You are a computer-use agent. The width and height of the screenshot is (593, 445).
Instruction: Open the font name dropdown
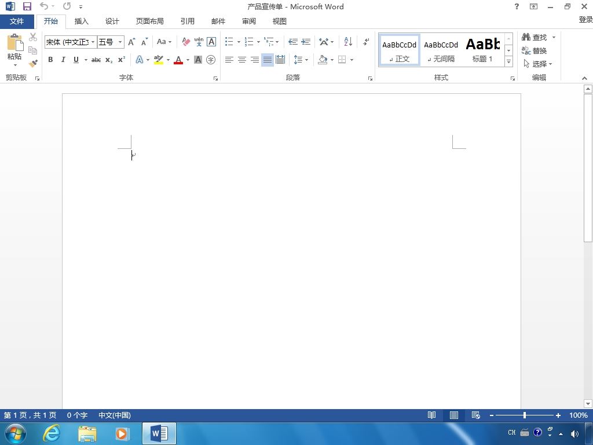click(93, 42)
